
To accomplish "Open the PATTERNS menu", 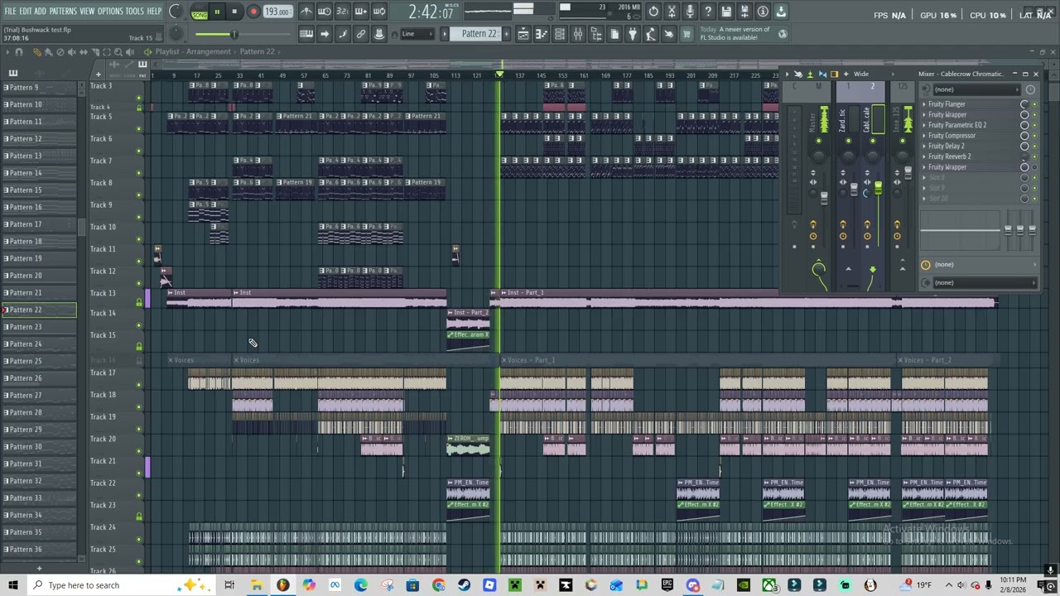I will pos(63,12).
